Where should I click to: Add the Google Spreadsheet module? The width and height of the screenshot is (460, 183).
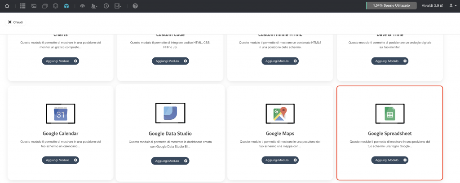[390, 160]
